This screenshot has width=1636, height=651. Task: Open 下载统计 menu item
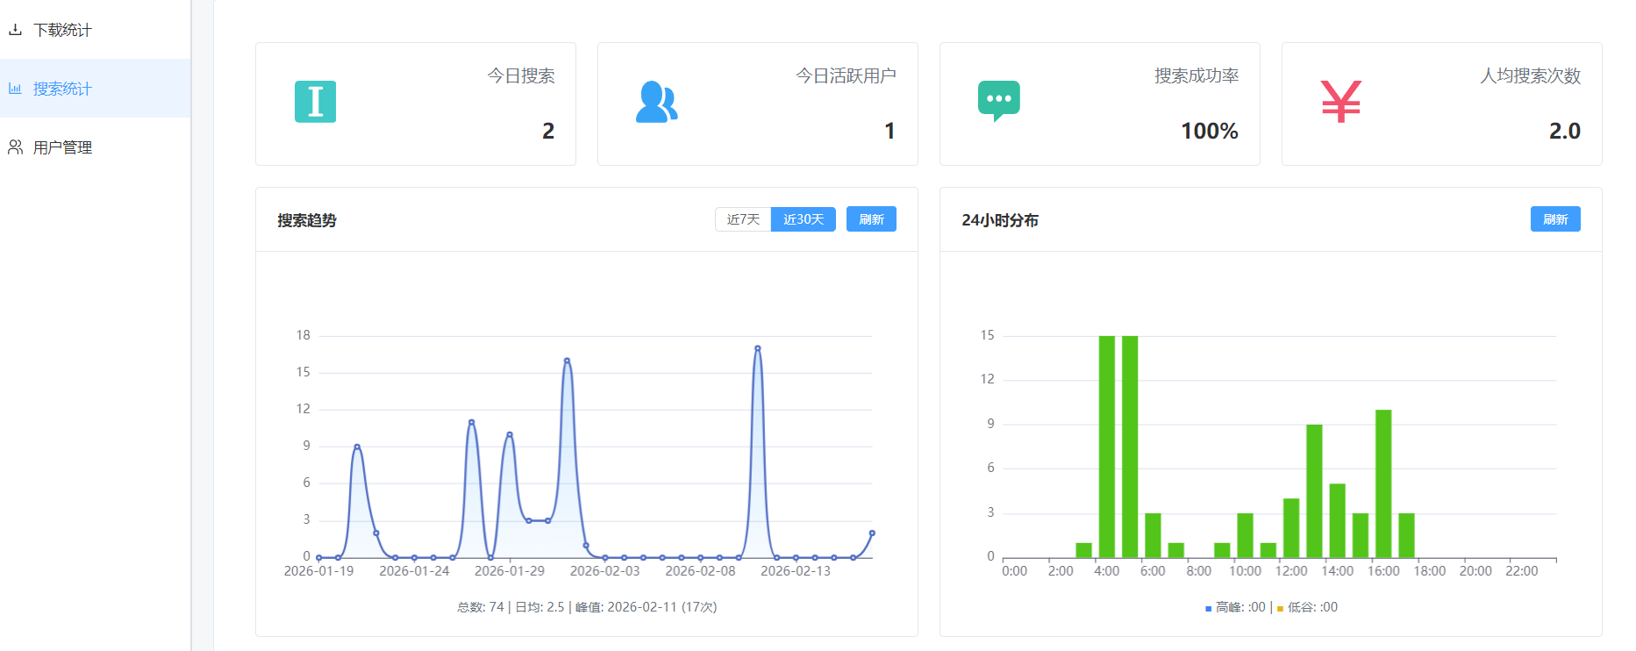point(62,30)
